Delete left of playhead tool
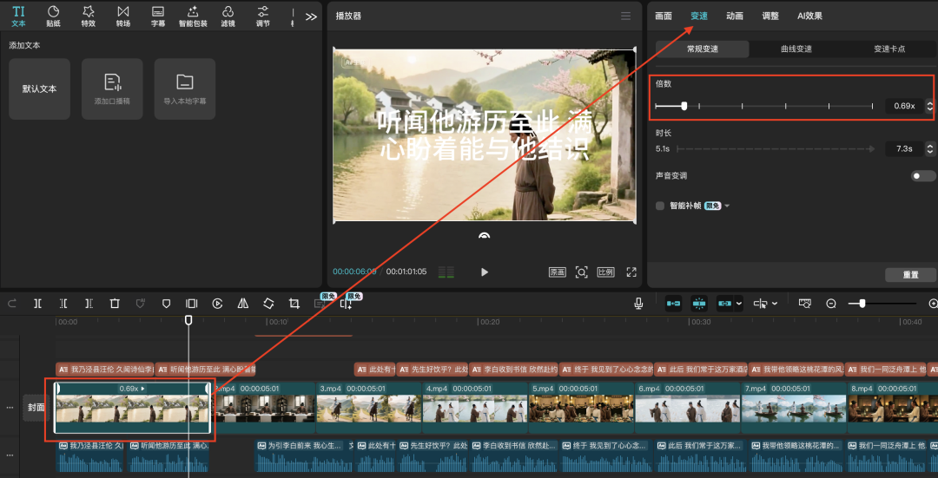Screen dimensions: 938x478 (x=63, y=304)
